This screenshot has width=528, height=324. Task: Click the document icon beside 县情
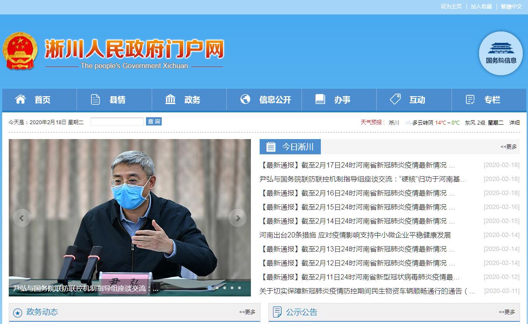(x=95, y=100)
